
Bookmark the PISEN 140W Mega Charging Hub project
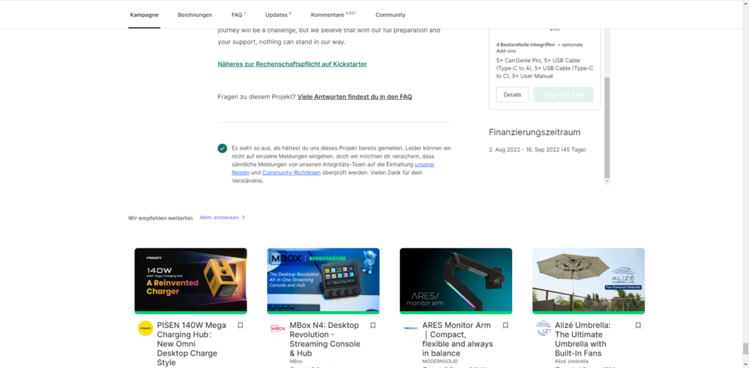point(240,326)
